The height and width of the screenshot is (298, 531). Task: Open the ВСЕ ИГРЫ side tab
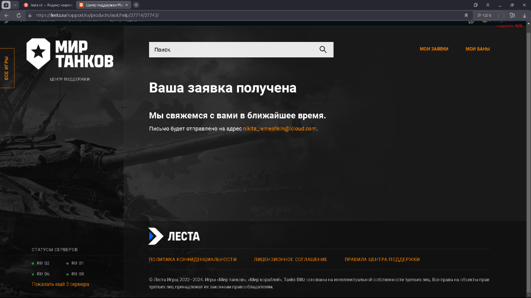(7, 68)
